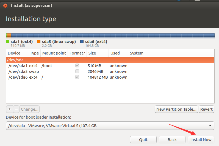Click the 2046 MB size cell

coord(96,71)
